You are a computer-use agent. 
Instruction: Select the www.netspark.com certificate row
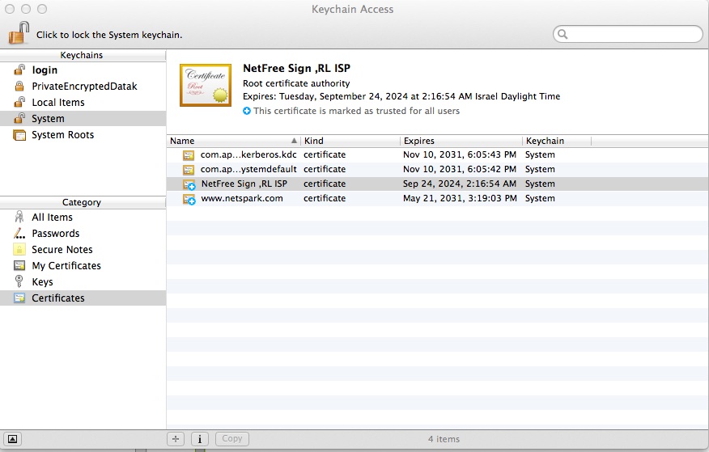[437, 198]
